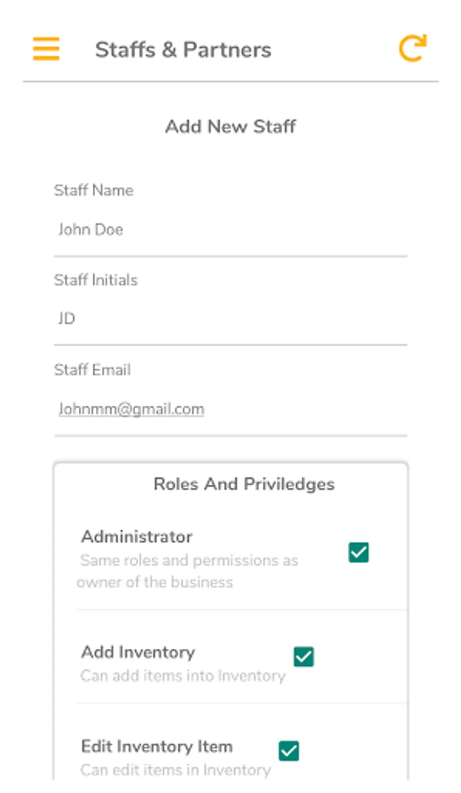Click the Staff Name field label
The width and height of the screenshot is (461, 793).
(94, 190)
